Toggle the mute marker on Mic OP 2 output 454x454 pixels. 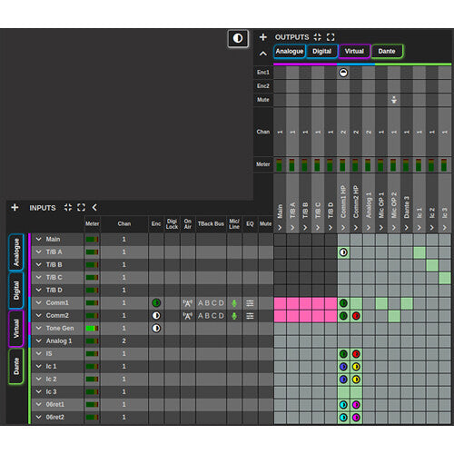click(x=394, y=100)
